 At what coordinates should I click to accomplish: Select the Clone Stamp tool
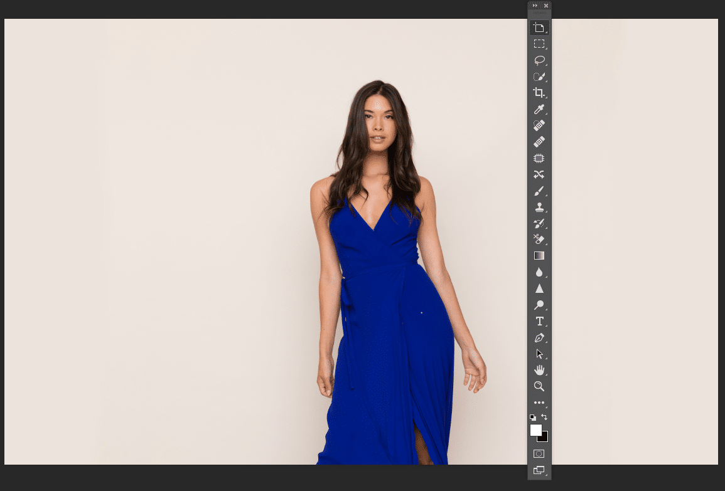pyautogui.click(x=539, y=207)
